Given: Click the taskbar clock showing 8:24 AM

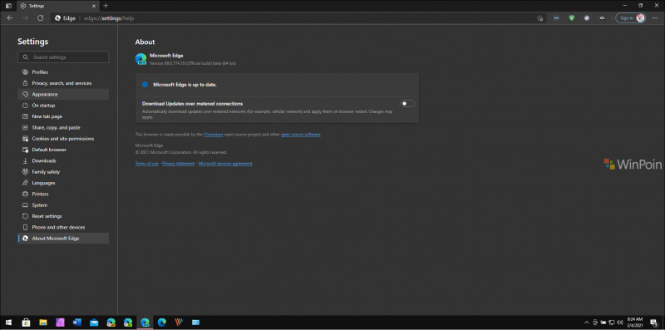Looking at the screenshot, I should [x=635, y=323].
